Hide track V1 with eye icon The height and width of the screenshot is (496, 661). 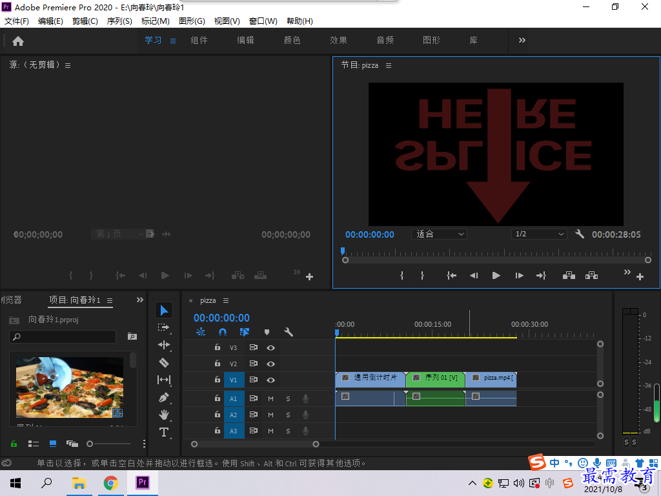(270, 380)
